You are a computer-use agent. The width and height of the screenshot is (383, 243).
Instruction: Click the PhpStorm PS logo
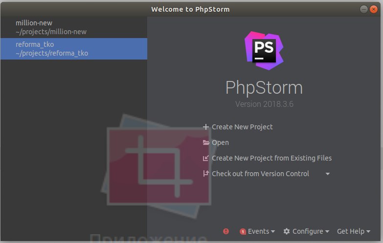(264, 51)
